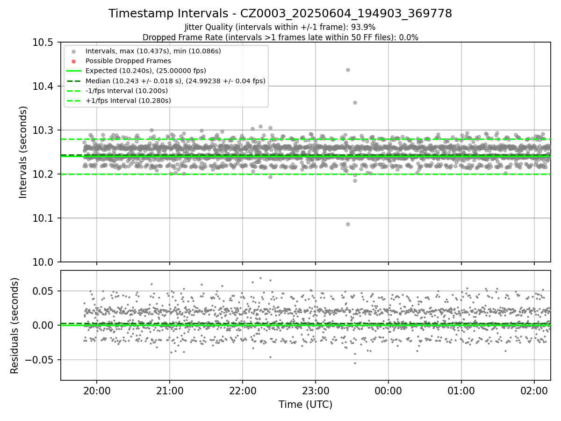Select legend entry Possible Dropped Frames
This screenshot has height=421, width=561.
coord(128,61)
